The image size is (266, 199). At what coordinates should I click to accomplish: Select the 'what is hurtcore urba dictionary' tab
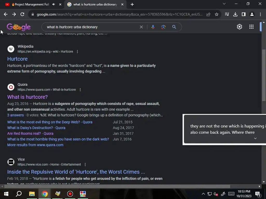[95, 4]
